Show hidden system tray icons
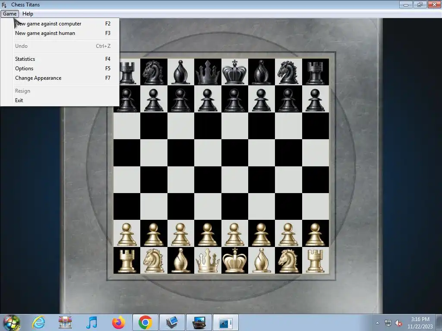 [x=377, y=323]
